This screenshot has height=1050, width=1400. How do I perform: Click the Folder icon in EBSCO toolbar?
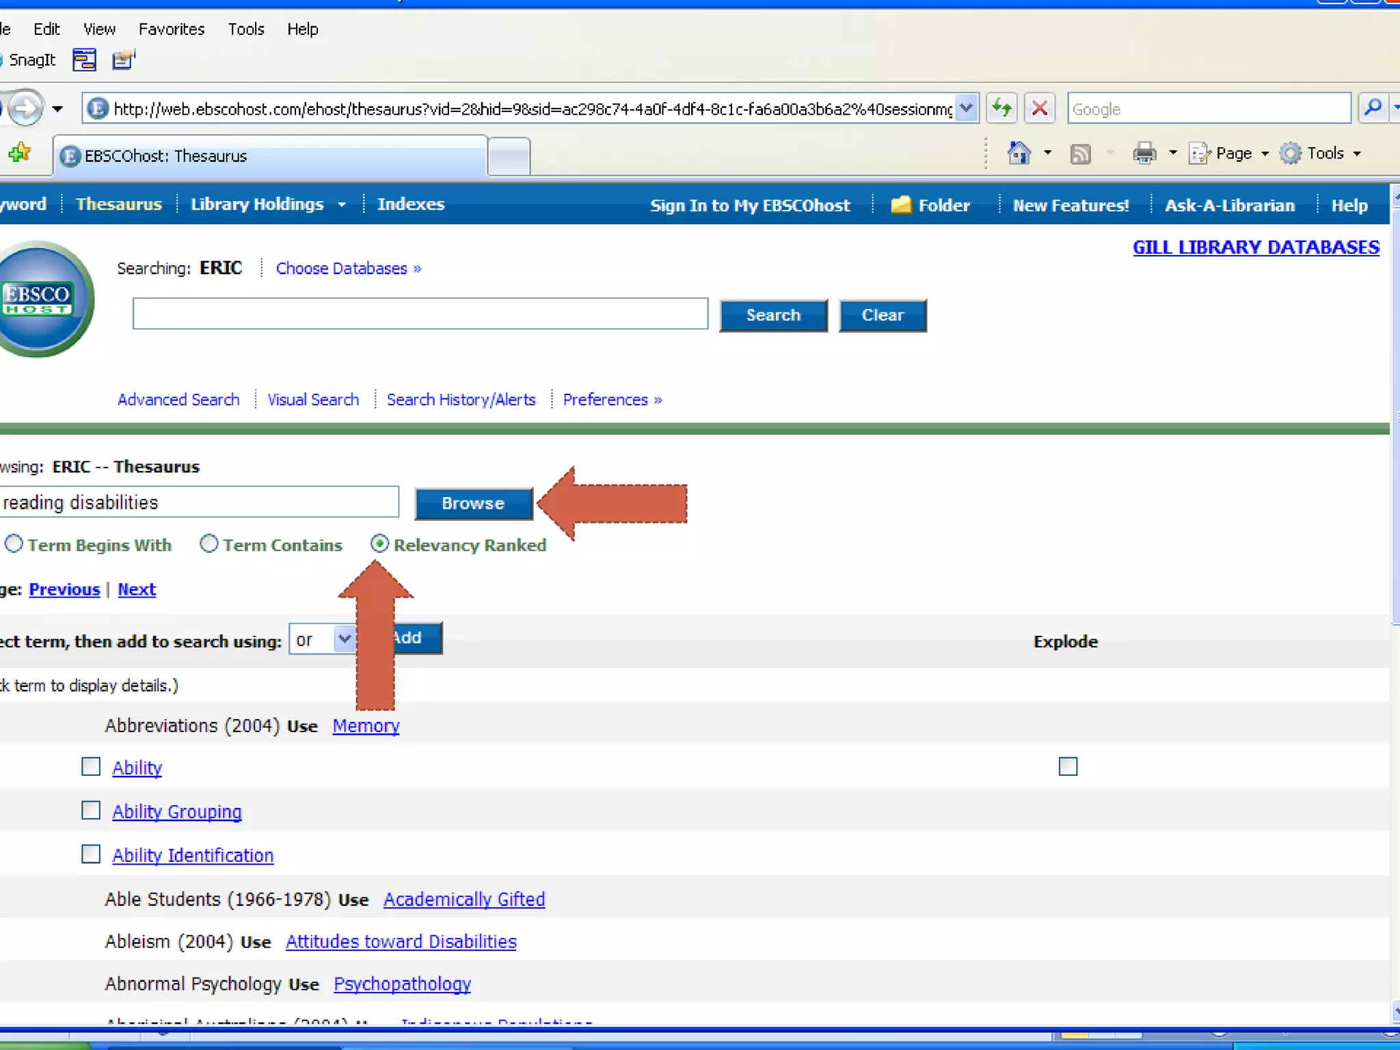click(x=901, y=205)
